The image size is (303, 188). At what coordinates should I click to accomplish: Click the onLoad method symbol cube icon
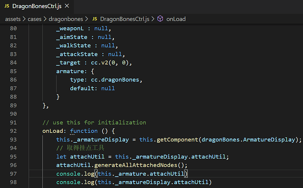tap(160, 19)
